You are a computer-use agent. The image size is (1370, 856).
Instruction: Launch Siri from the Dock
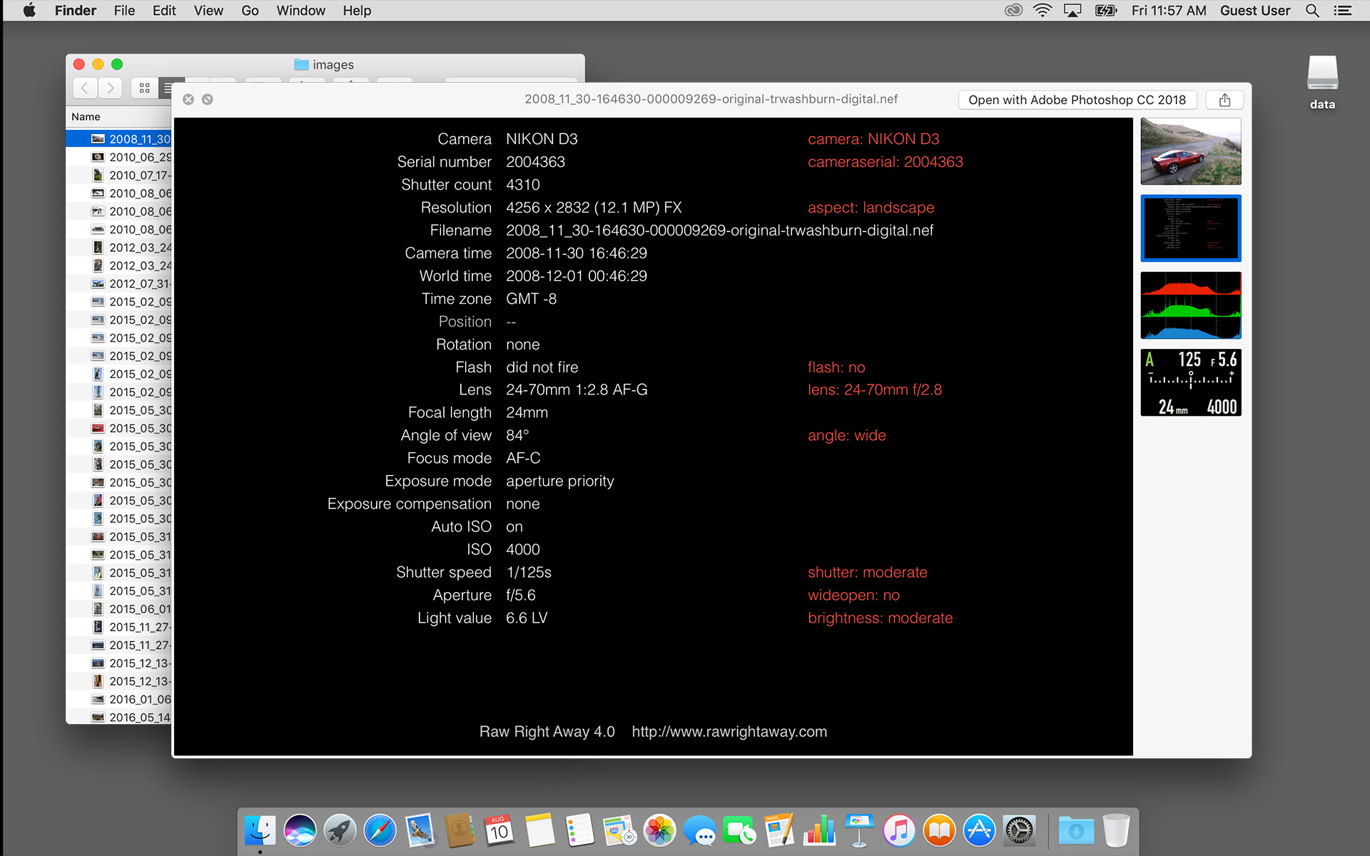(x=300, y=831)
